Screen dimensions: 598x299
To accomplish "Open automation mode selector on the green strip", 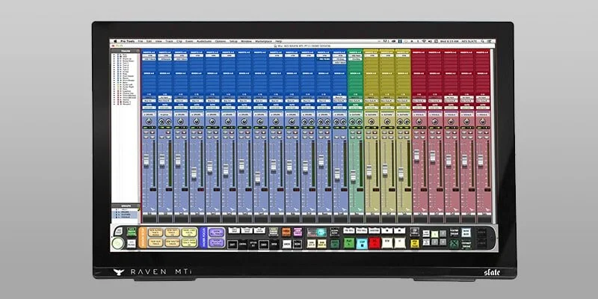I will tap(356, 108).
